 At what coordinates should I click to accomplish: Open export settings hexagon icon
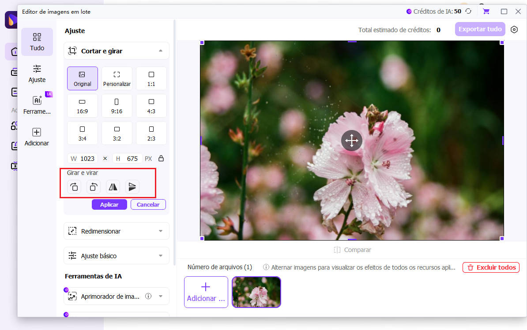[514, 30]
